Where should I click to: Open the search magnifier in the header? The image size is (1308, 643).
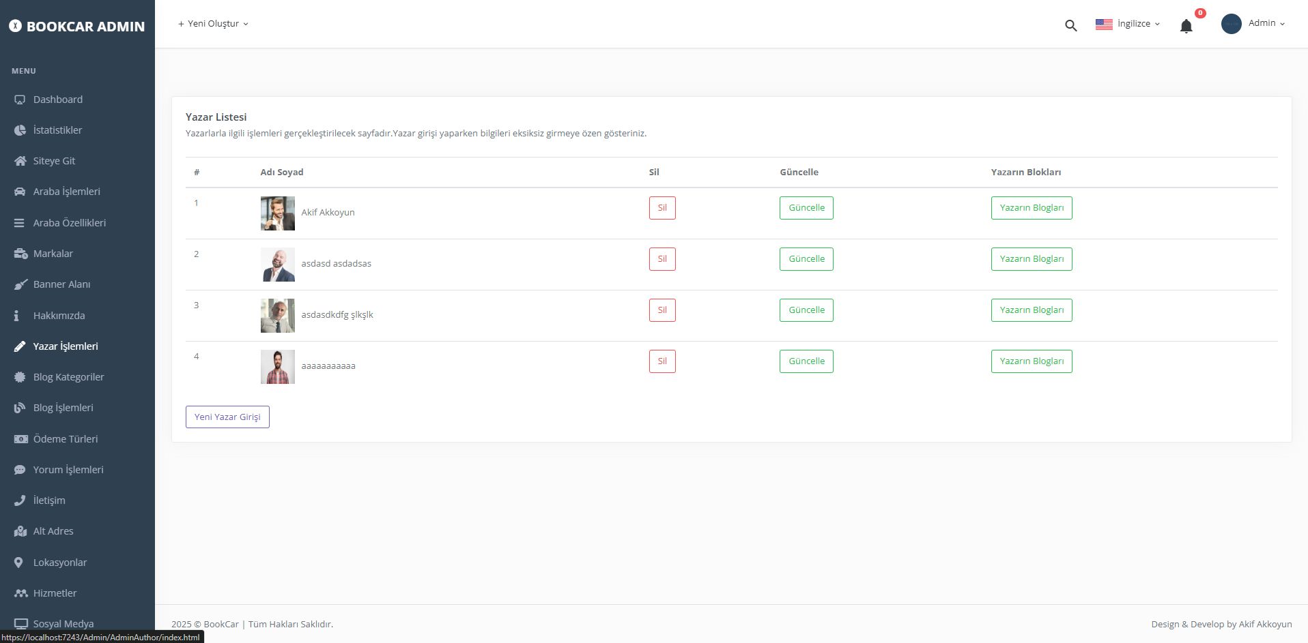(x=1070, y=25)
